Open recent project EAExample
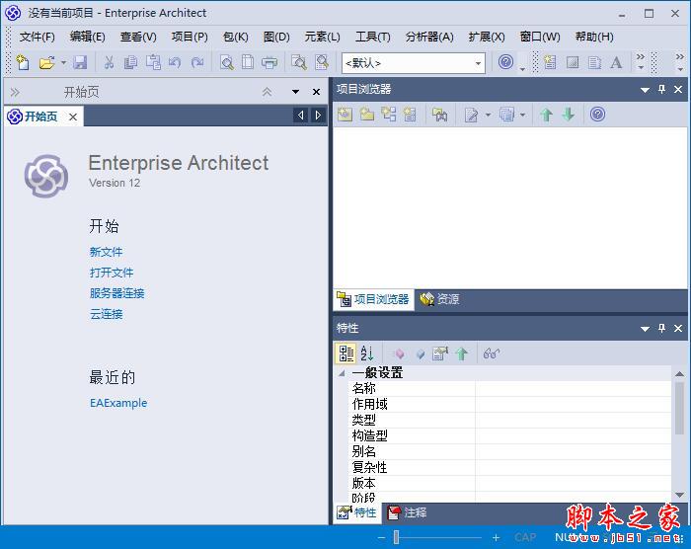691x549 pixels. pyautogui.click(x=118, y=403)
